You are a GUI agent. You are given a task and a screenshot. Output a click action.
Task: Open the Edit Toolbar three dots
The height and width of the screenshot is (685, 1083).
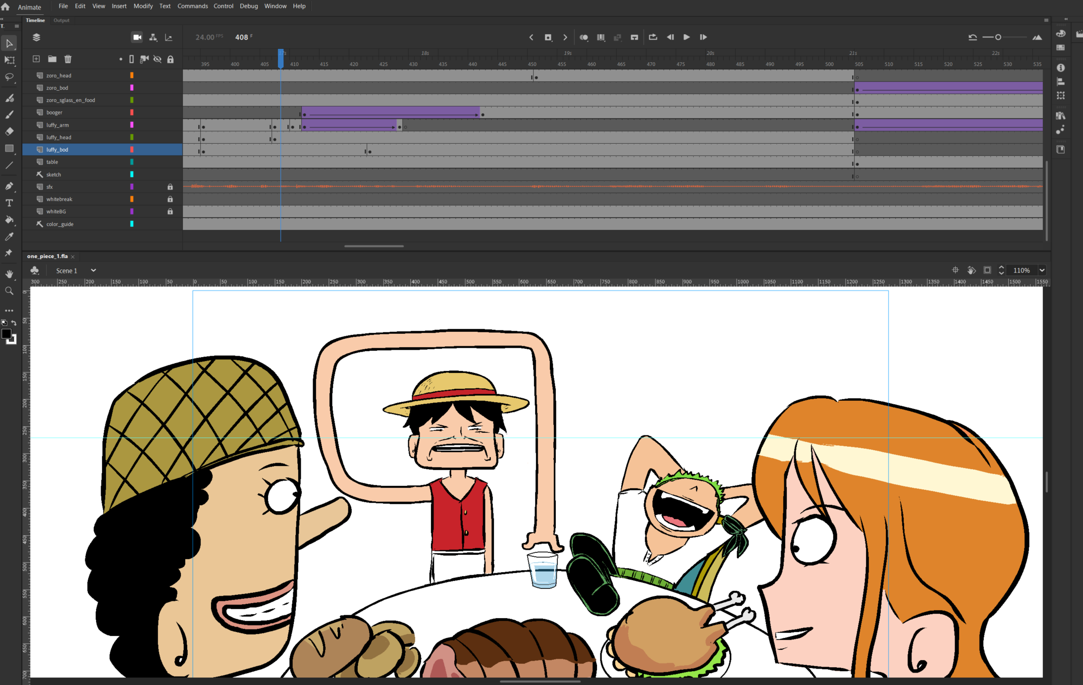(9, 311)
